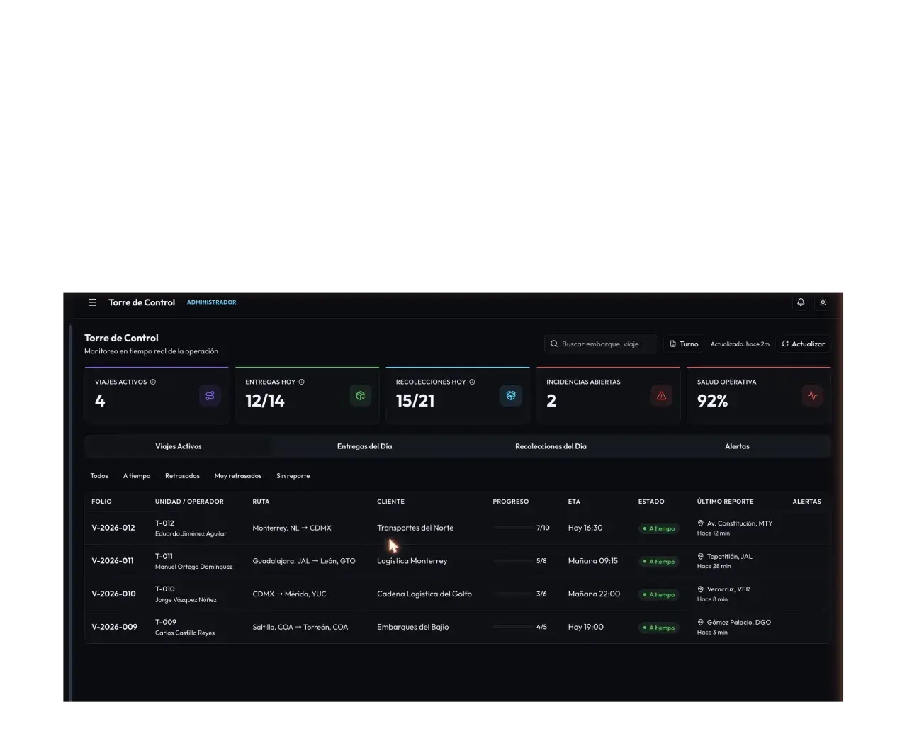The width and height of the screenshot is (907, 731).
Task: Filter trips by Sin reporte
Action: tap(293, 476)
